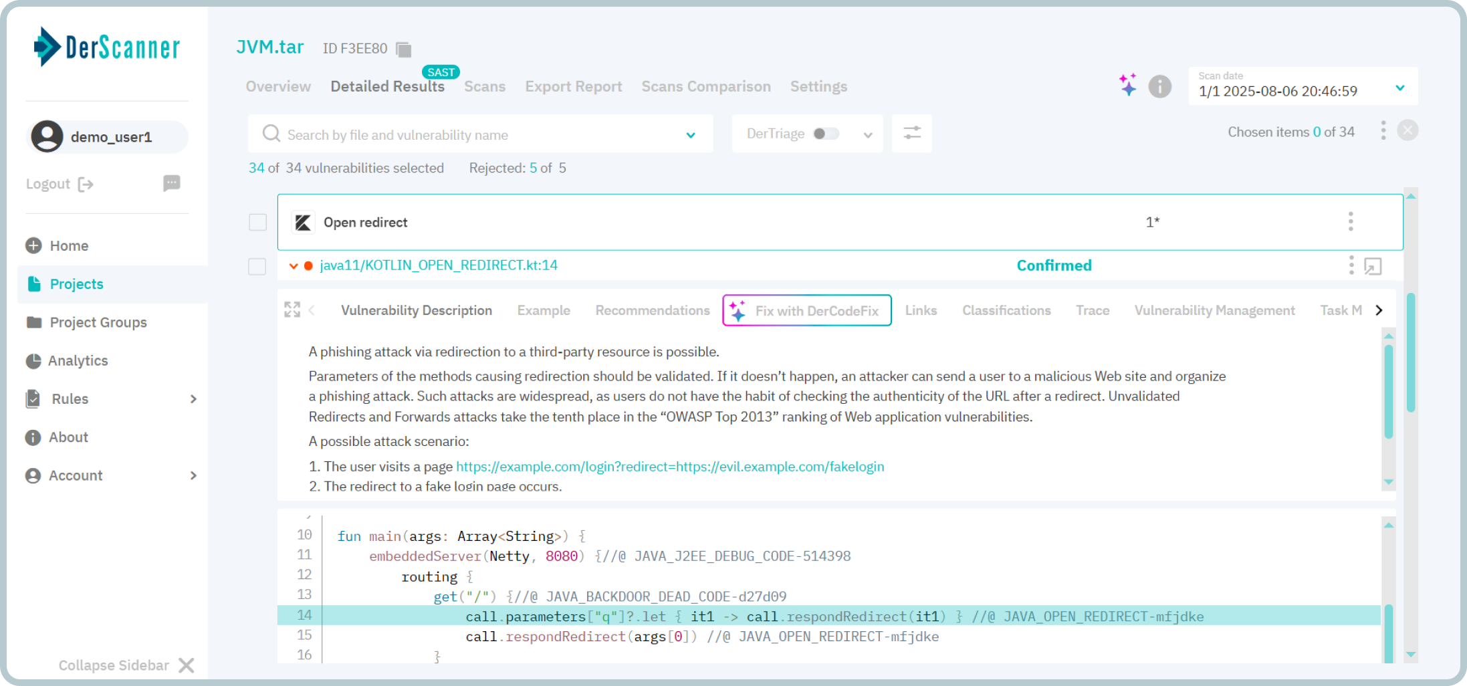Screen dimensions: 1467x686
Task: Click the JVM.tar project title
Action: [x=270, y=47]
